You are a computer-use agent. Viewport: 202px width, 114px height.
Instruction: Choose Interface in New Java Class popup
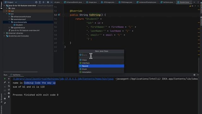pos(101,63)
